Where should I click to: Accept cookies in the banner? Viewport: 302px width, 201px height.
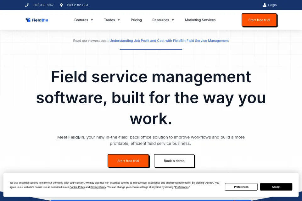(x=276, y=187)
